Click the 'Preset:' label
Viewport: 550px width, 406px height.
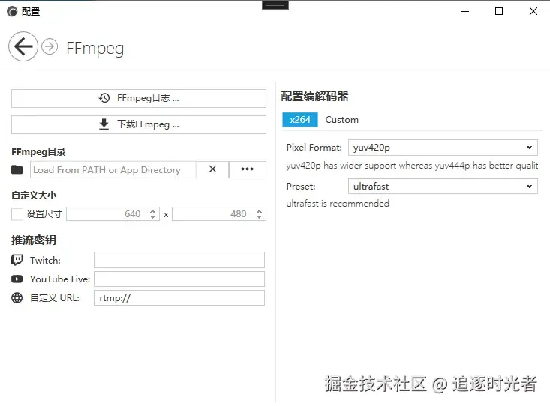(301, 187)
